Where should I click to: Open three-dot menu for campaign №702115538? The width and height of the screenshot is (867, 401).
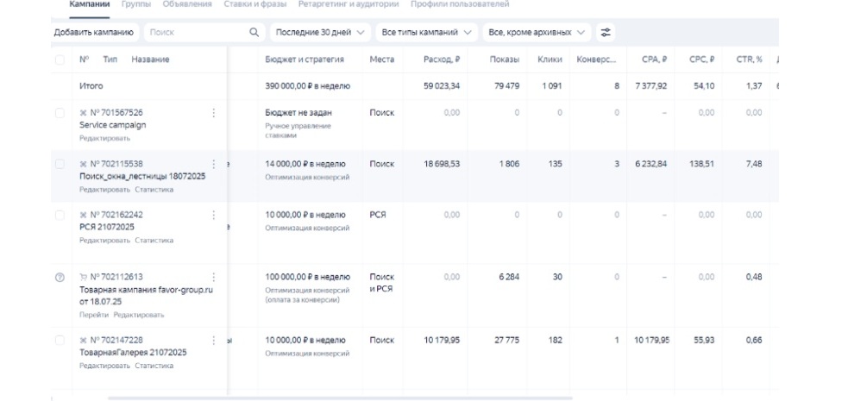pos(214,164)
